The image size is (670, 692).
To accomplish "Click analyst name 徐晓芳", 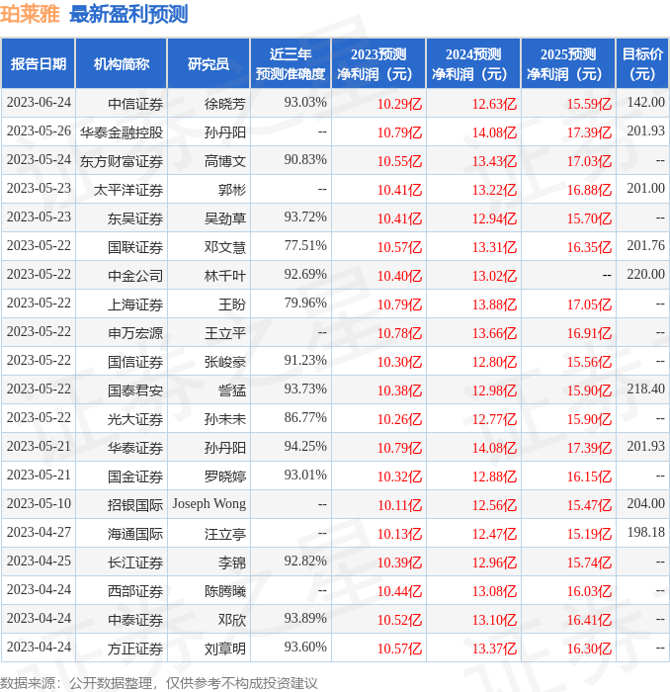I will click(x=225, y=104).
